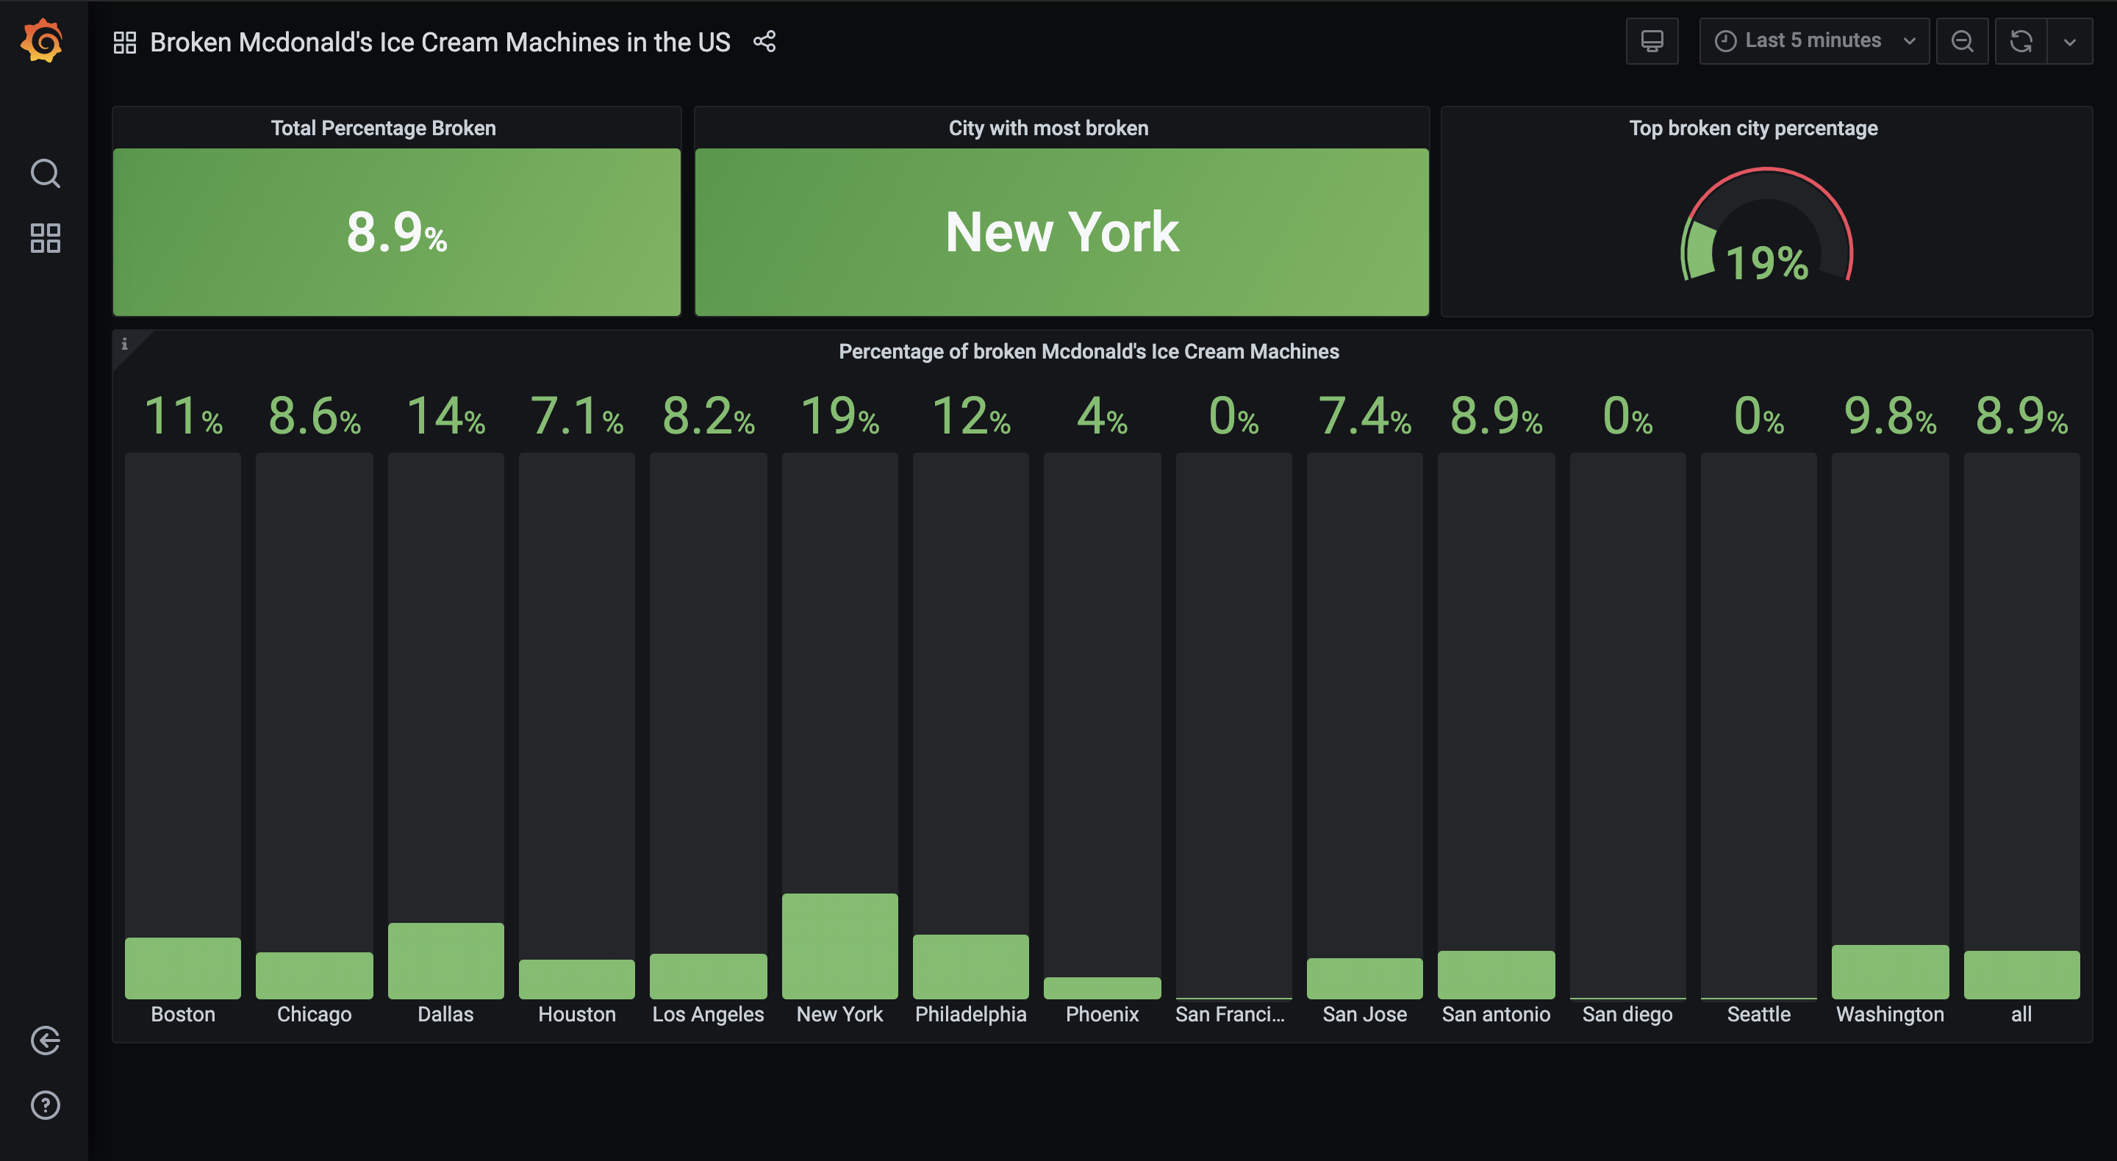The width and height of the screenshot is (2117, 1161).
Task: Click the share dashboard icon
Action: pyautogui.click(x=764, y=42)
